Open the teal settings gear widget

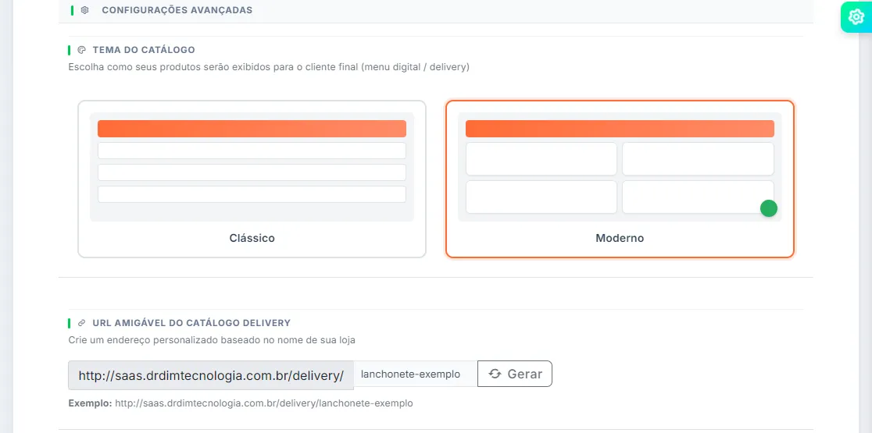pos(856,17)
